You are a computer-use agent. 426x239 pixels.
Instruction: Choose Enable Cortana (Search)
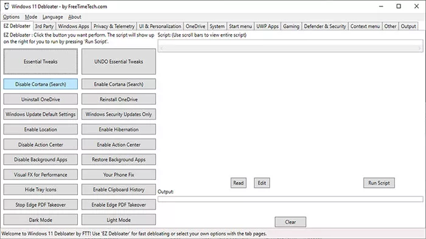click(119, 84)
